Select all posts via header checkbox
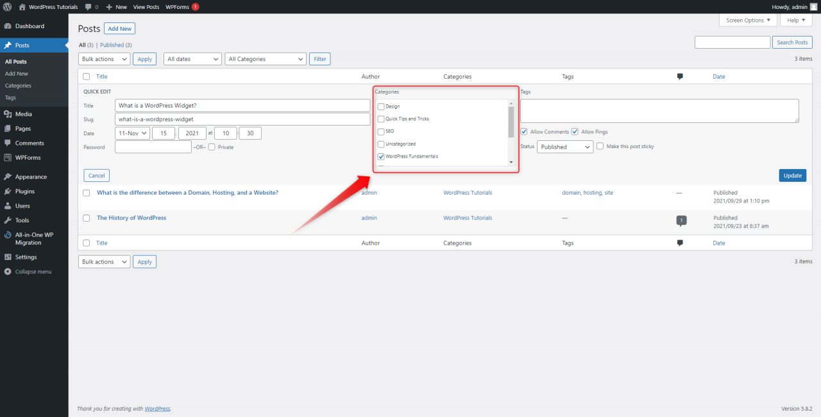This screenshot has width=821, height=417. click(x=86, y=76)
